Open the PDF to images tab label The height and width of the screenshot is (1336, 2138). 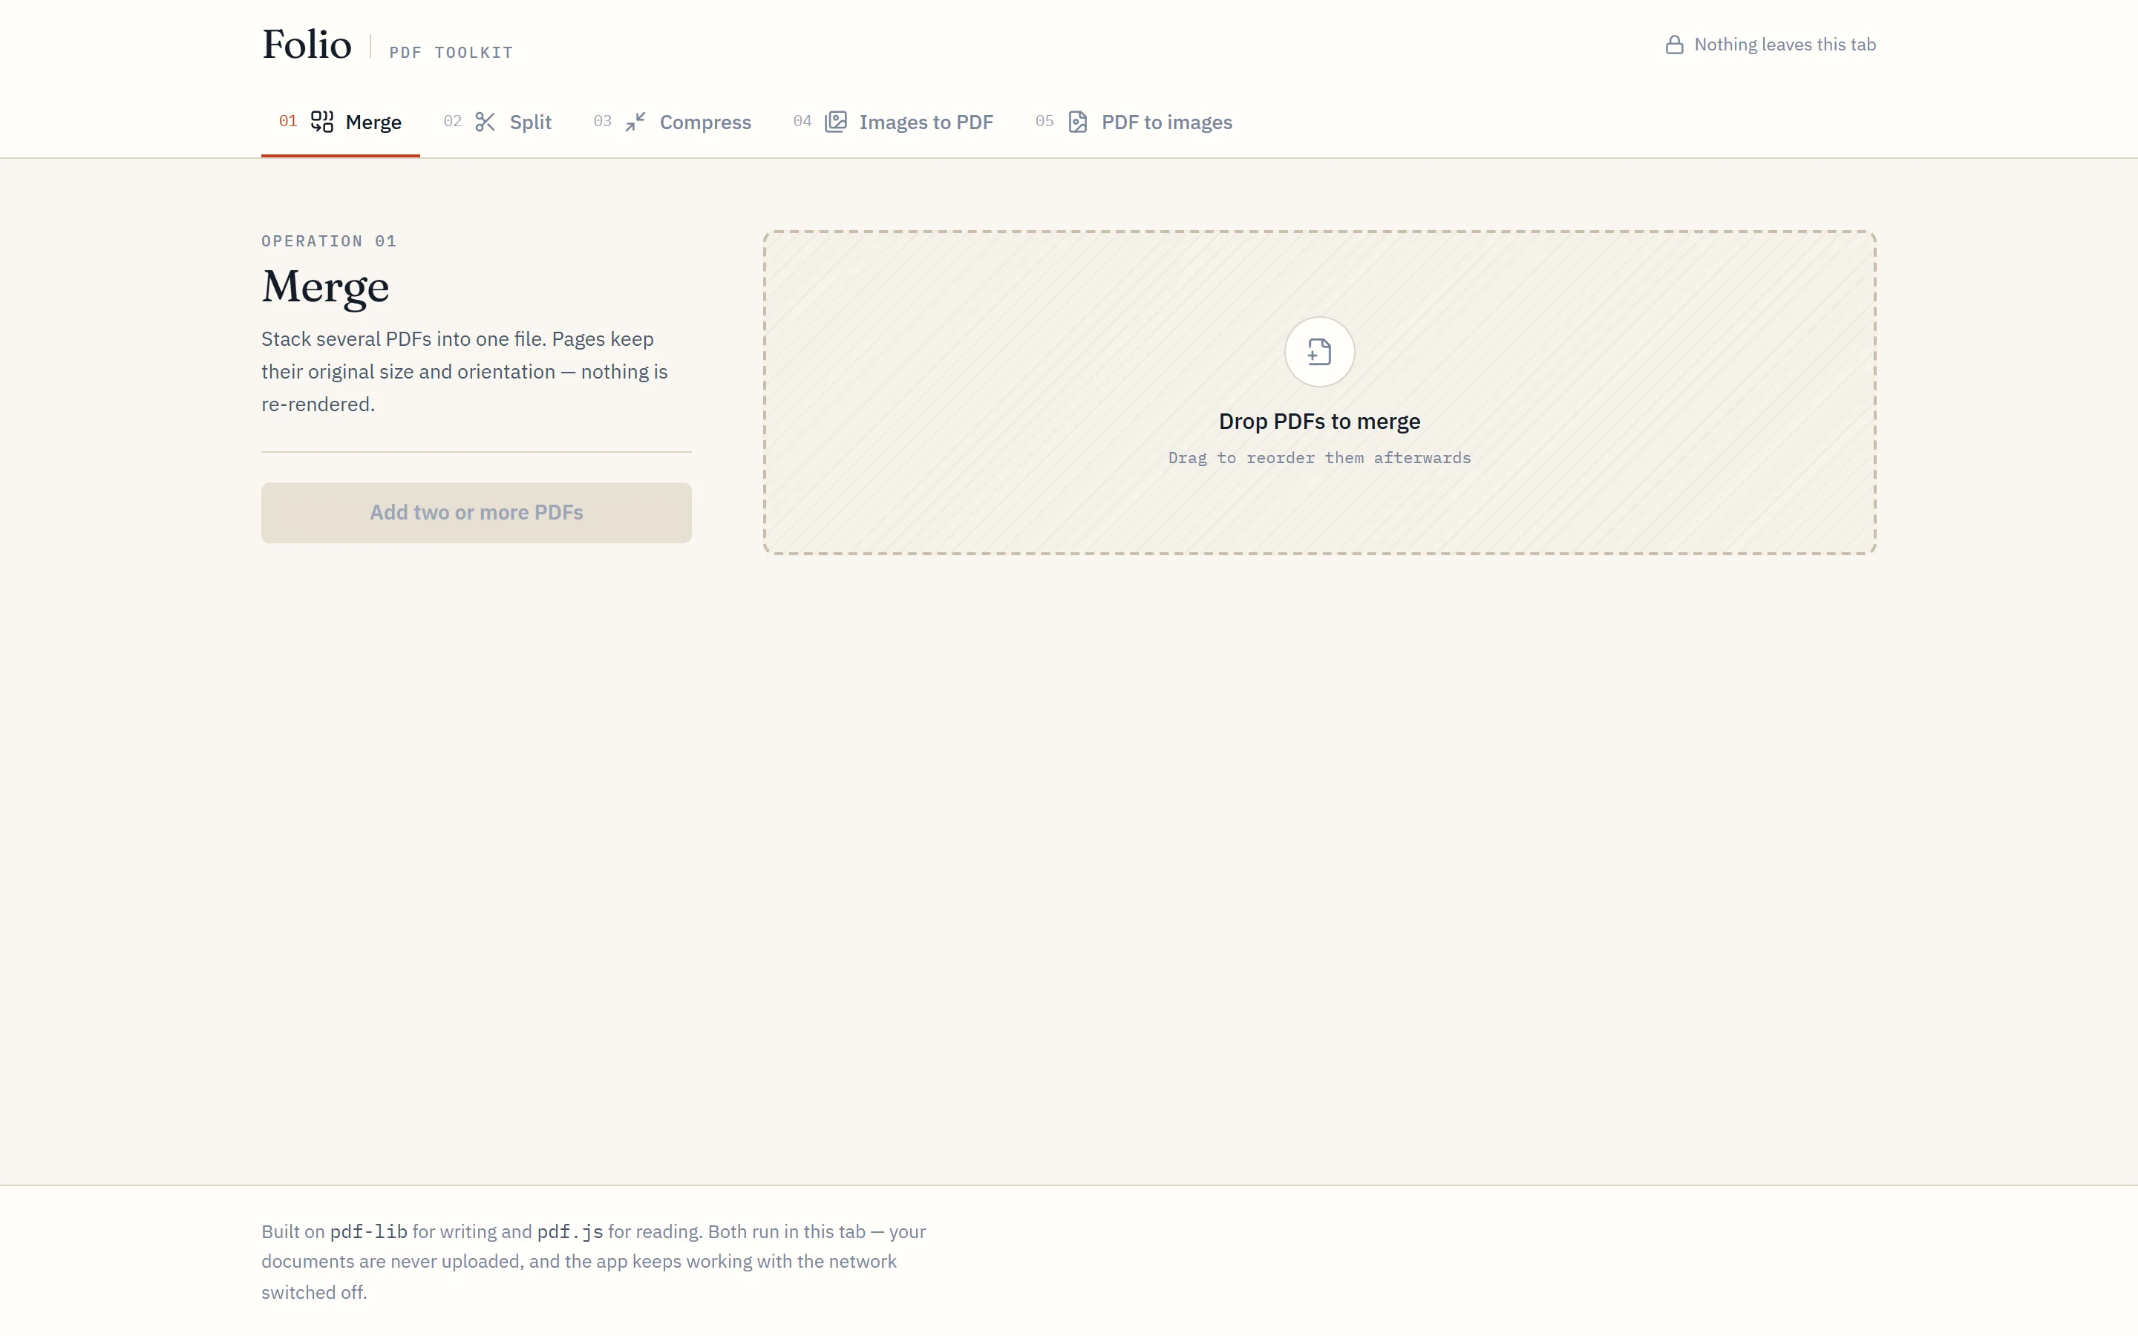click(1166, 122)
